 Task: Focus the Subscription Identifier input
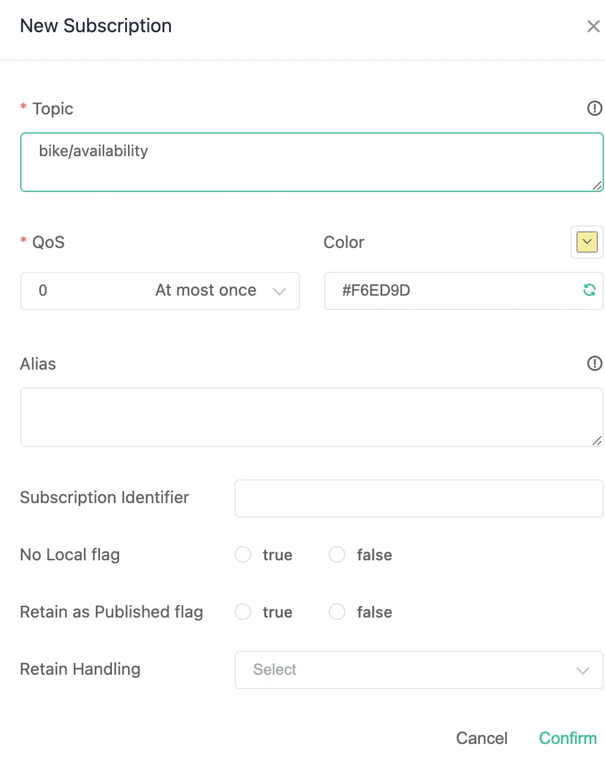(x=419, y=498)
